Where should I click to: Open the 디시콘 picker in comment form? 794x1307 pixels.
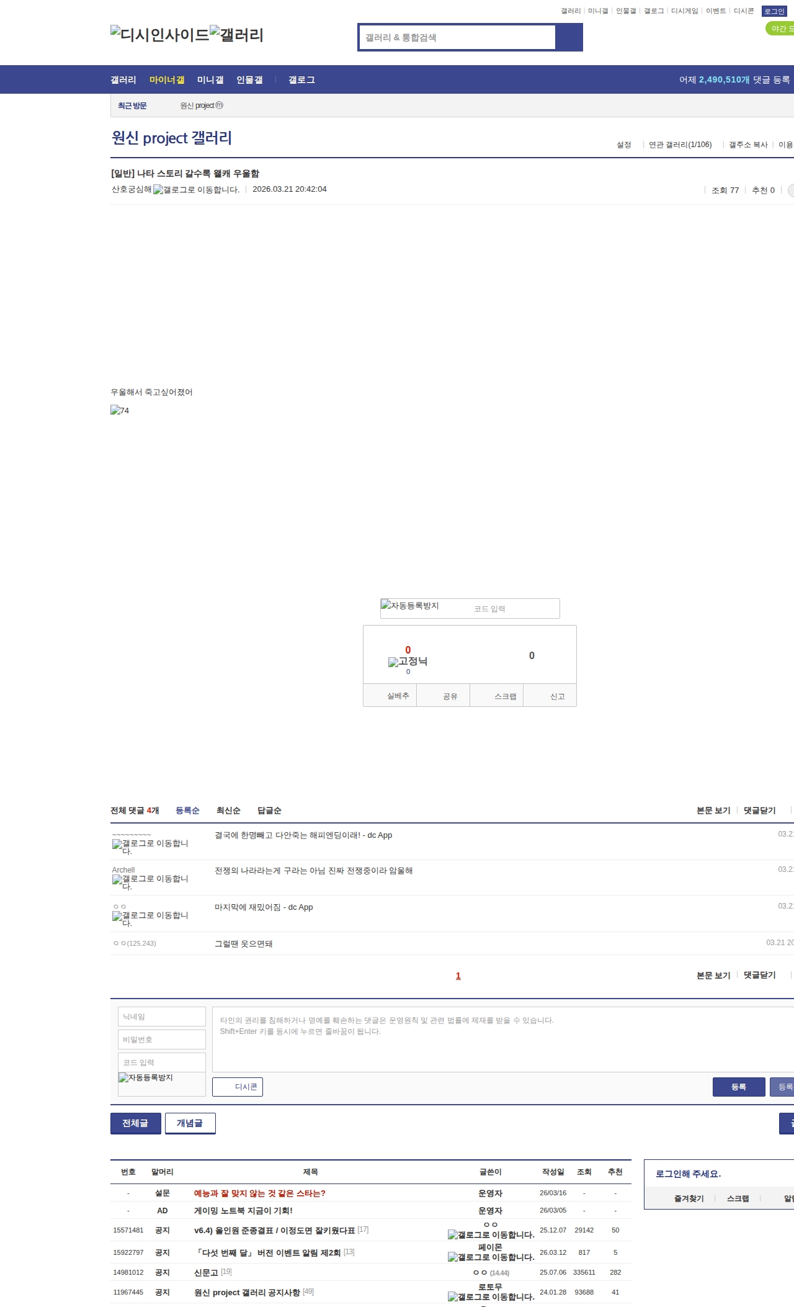(238, 1087)
